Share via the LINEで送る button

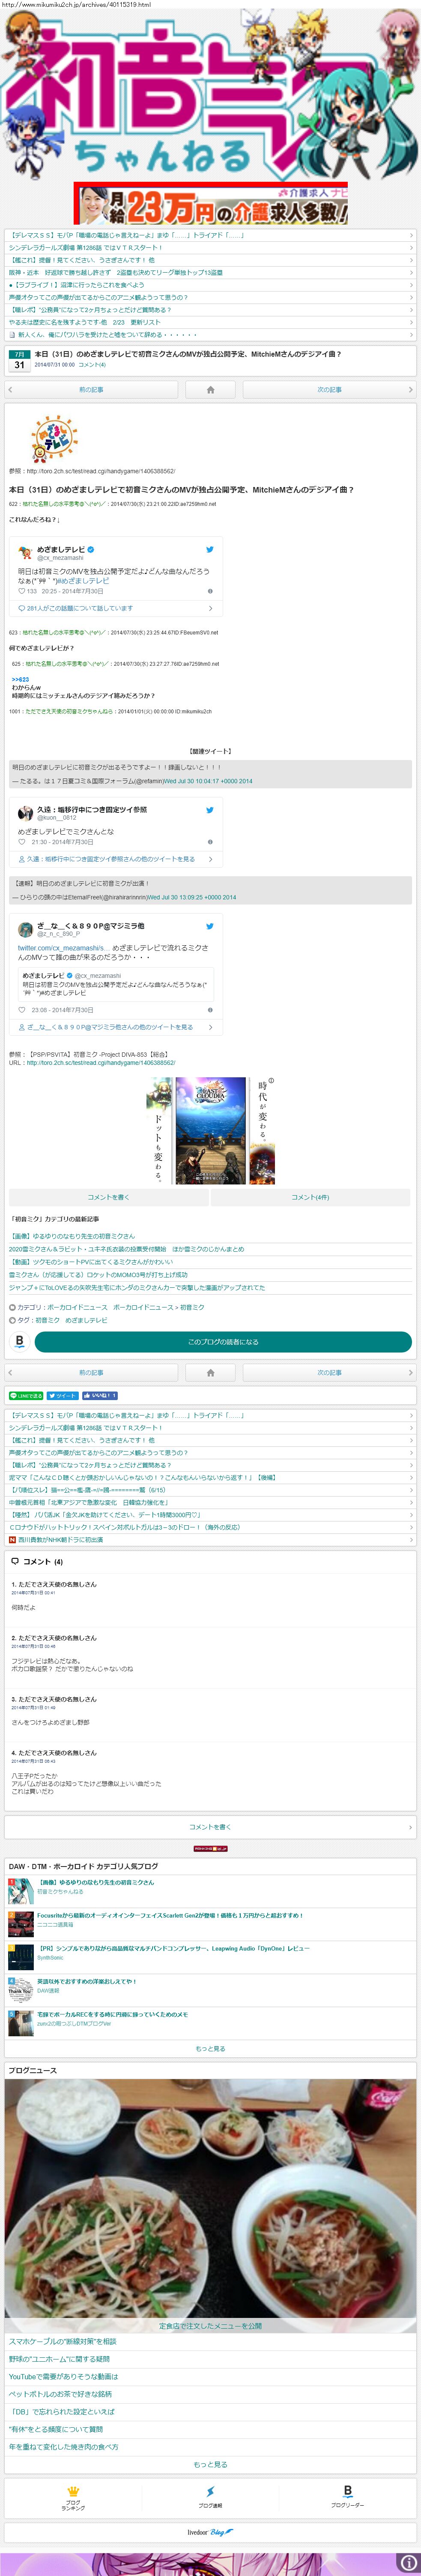point(26,1396)
